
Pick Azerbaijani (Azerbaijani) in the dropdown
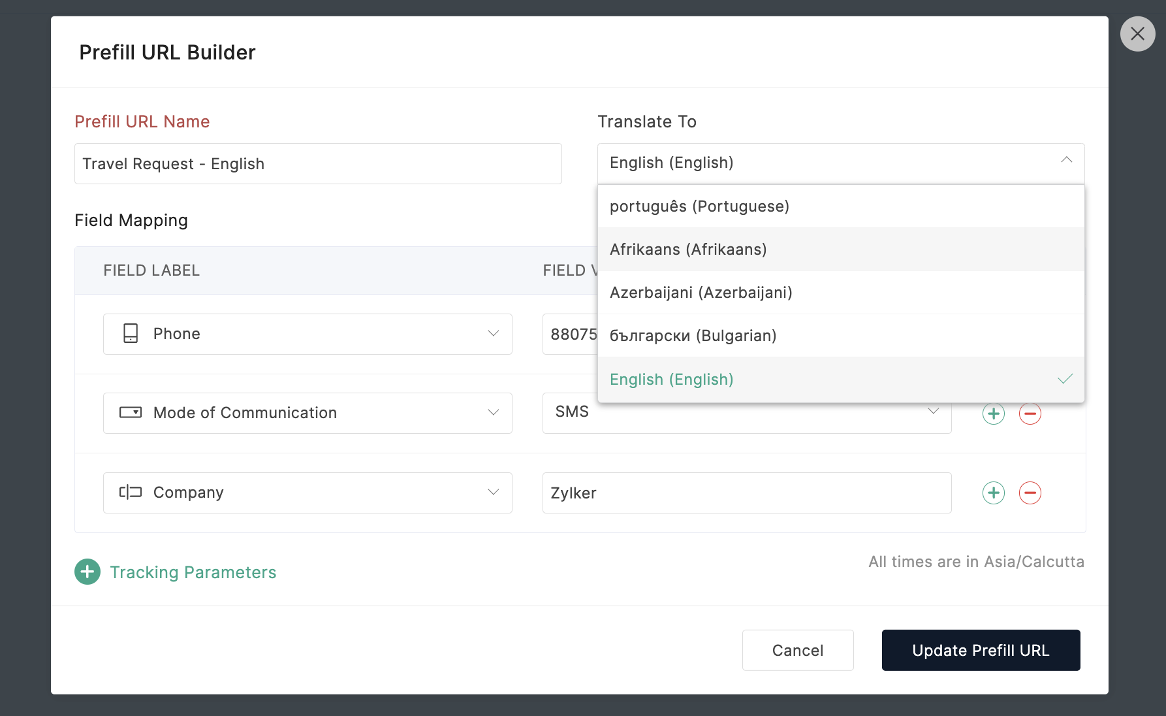tap(701, 293)
